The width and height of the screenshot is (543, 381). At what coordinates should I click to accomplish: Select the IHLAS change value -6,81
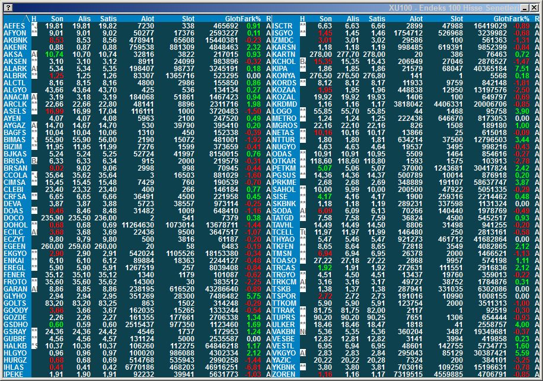click(253, 367)
